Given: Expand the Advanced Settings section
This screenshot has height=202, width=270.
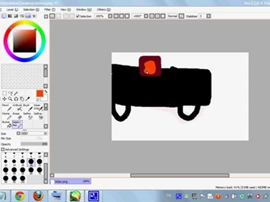Looking at the screenshot, I should point(3,150).
